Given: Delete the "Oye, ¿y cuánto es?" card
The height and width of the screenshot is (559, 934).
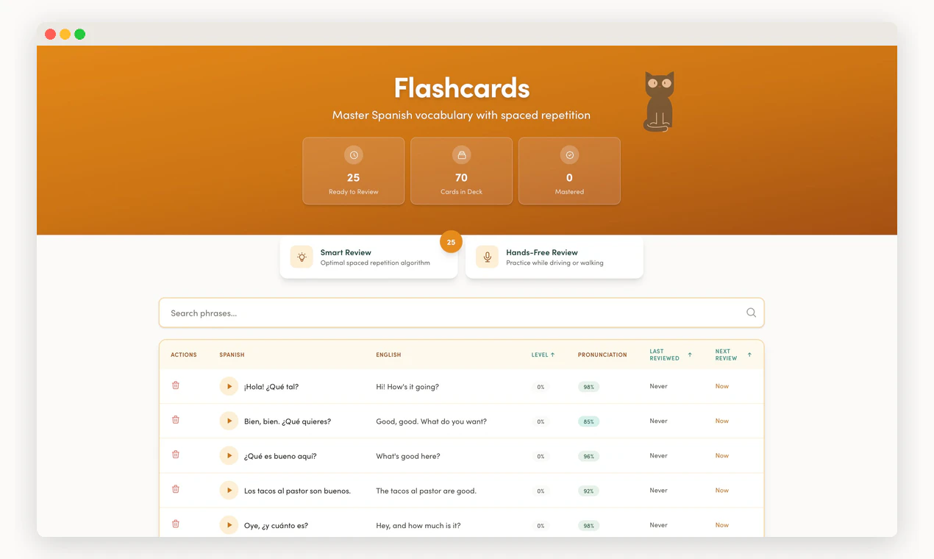Looking at the screenshot, I should (x=176, y=524).
